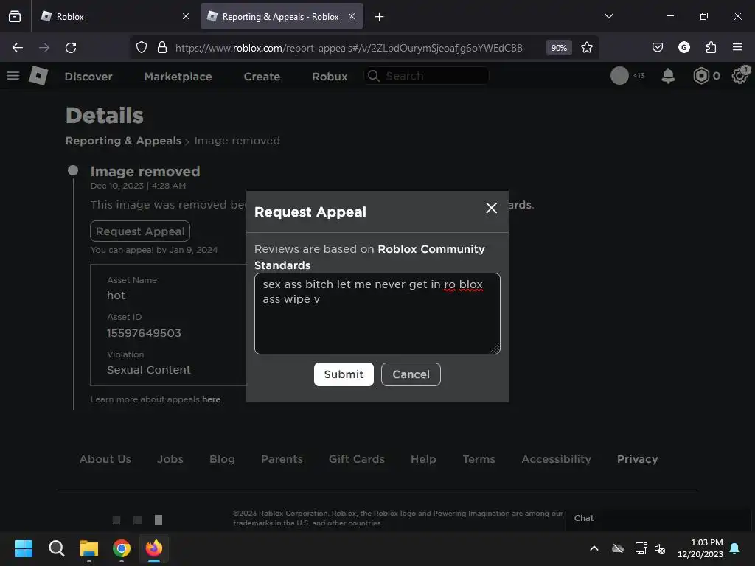Bookmark this page with the star
This screenshot has width=755, height=566.
coord(586,48)
